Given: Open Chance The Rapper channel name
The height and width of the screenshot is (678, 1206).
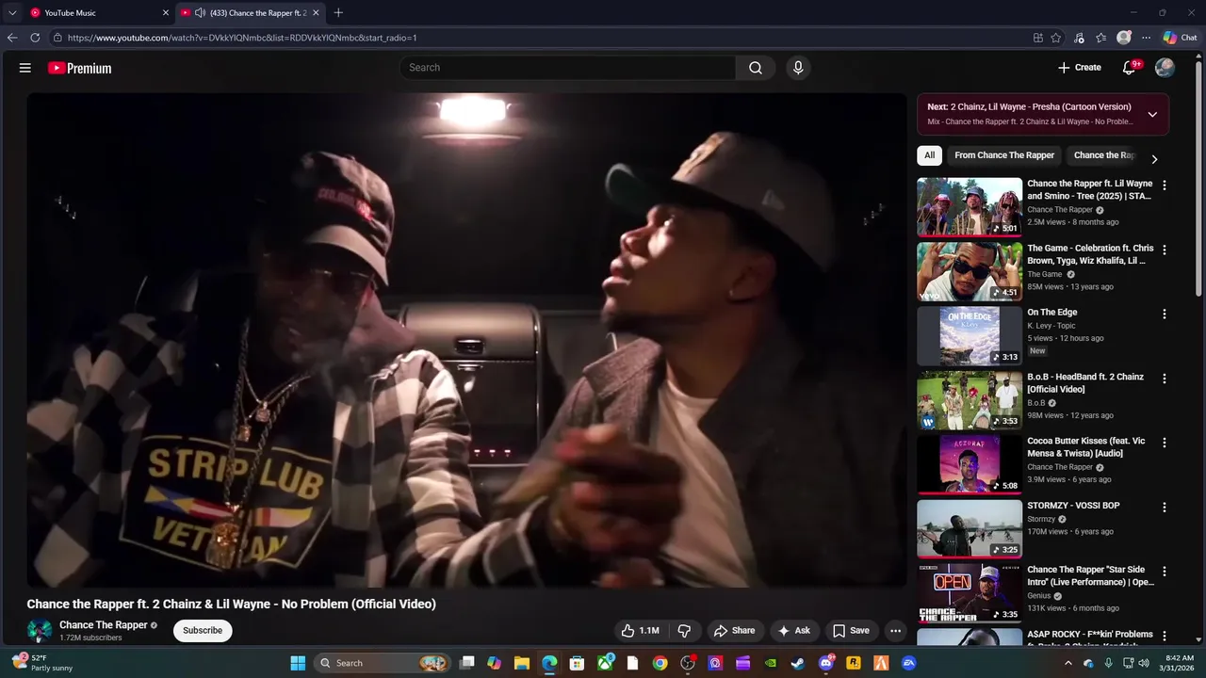Looking at the screenshot, I should point(104,625).
